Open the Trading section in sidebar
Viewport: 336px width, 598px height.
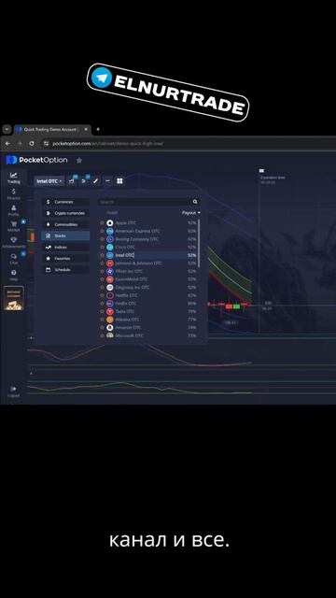point(14,178)
